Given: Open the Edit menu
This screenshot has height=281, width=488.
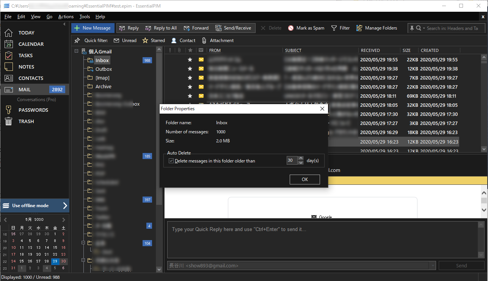Looking at the screenshot, I should (21, 17).
